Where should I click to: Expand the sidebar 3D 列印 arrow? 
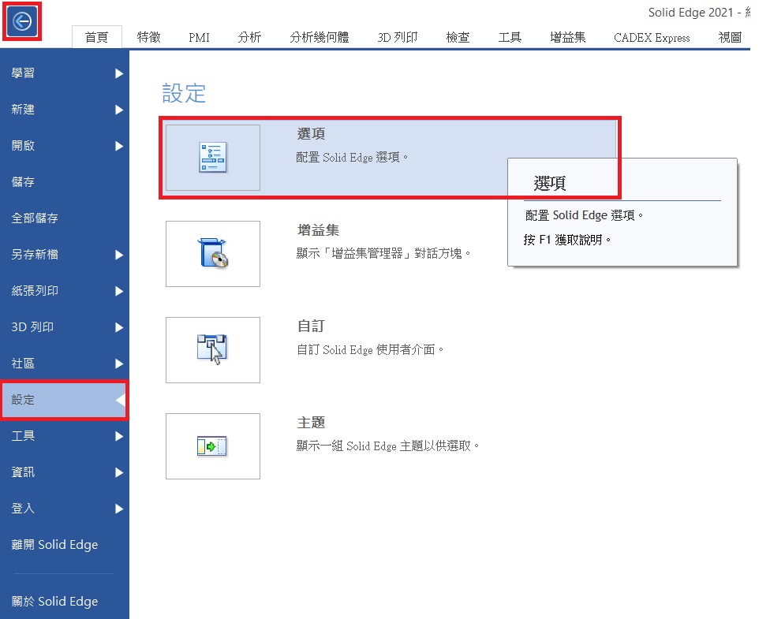[x=119, y=328]
